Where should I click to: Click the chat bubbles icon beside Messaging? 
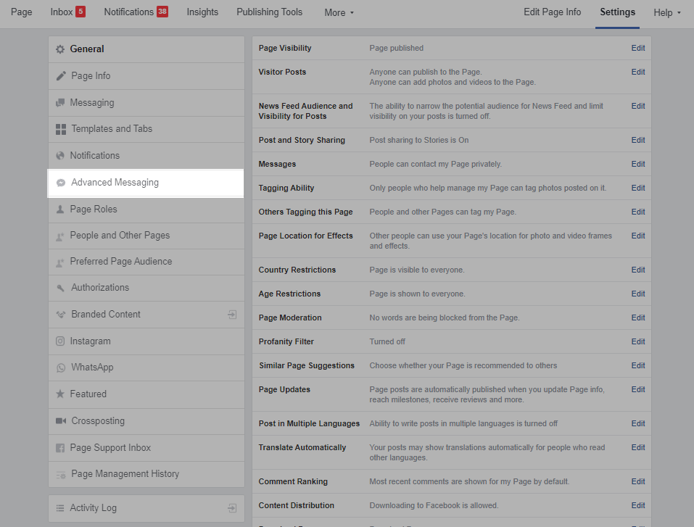(x=60, y=103)
